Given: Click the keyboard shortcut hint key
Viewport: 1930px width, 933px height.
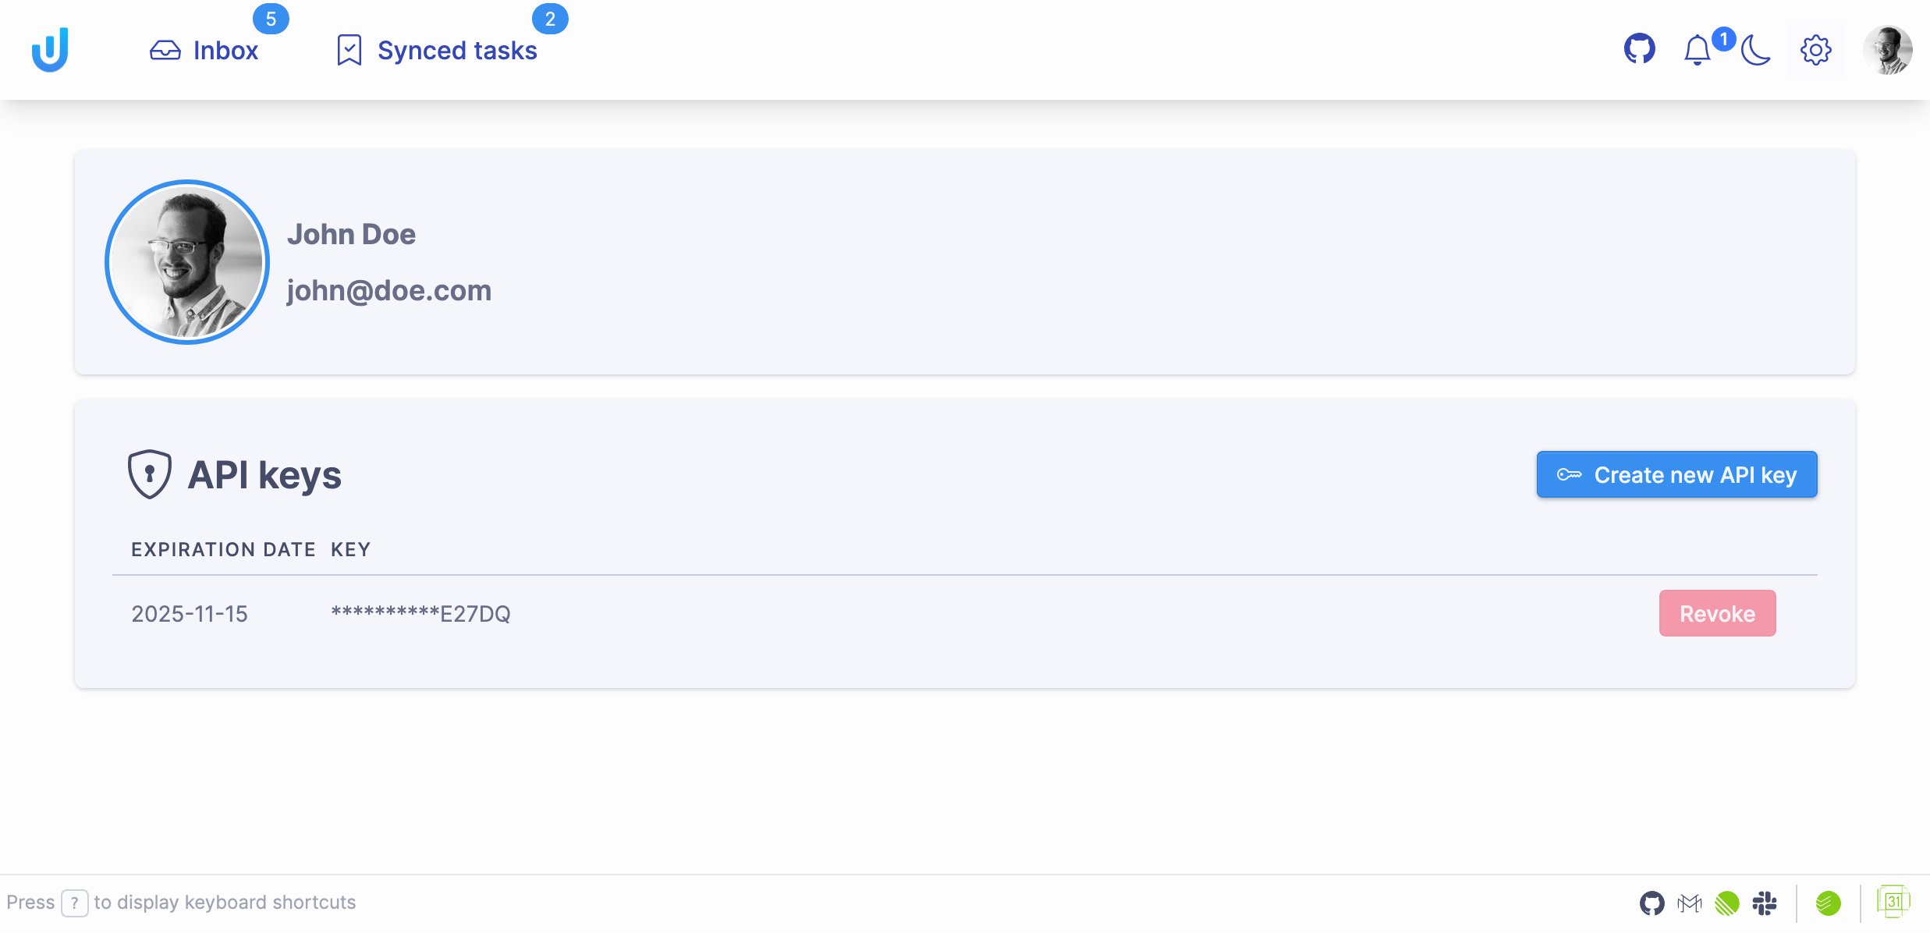Looking at the screenshot, I should tap(74, 903).
